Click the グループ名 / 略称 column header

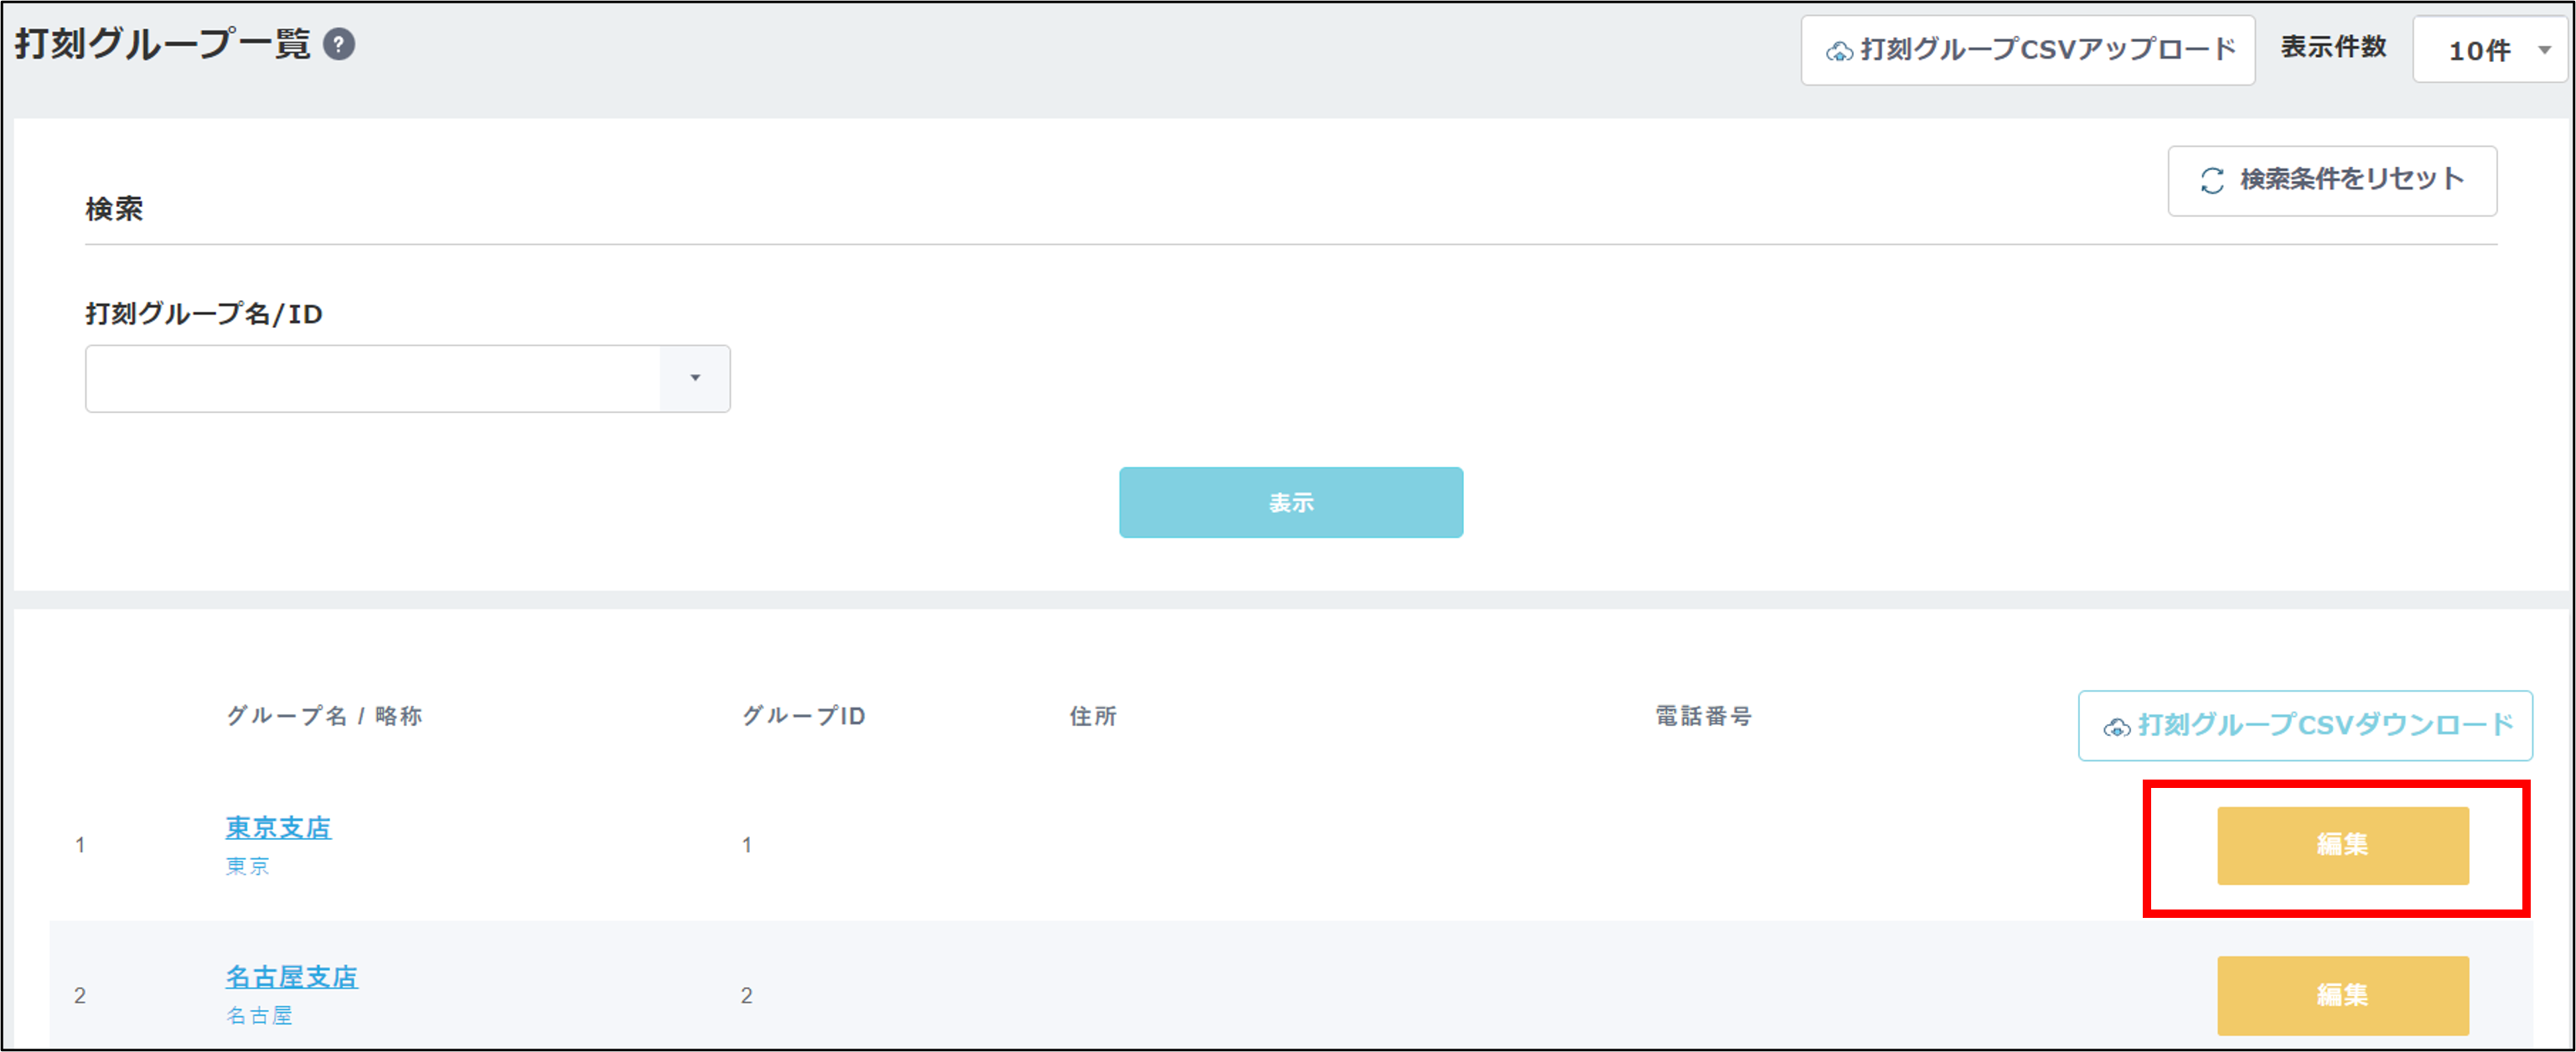[324, 716]
